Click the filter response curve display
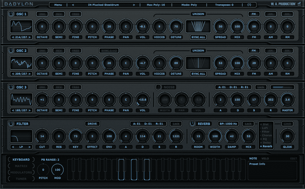Screen dimensions: 305x189 21,136
